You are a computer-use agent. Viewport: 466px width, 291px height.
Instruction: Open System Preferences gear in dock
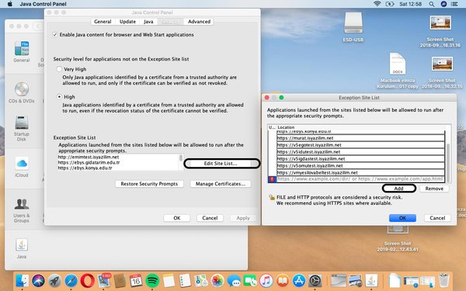click(315, 280)
